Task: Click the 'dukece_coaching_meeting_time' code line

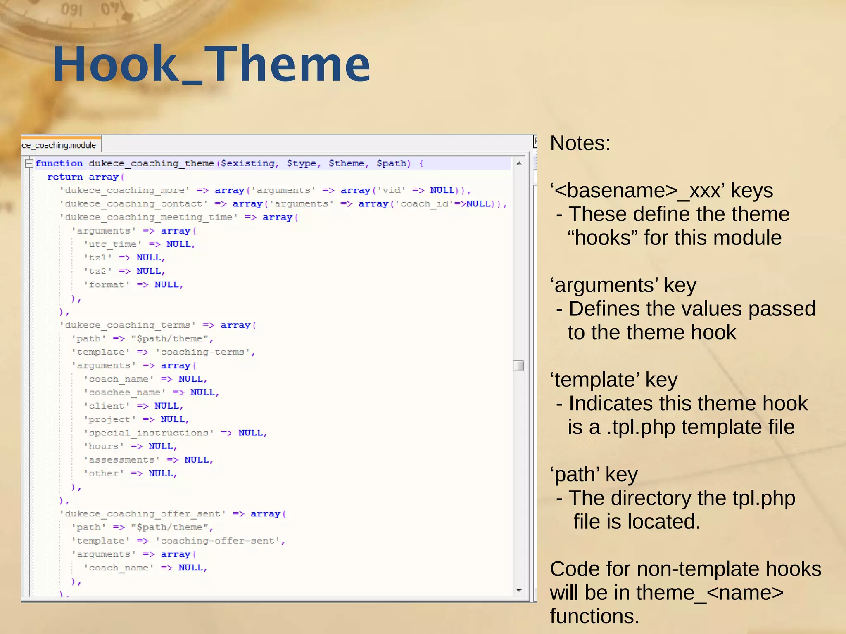Action: 179,217
